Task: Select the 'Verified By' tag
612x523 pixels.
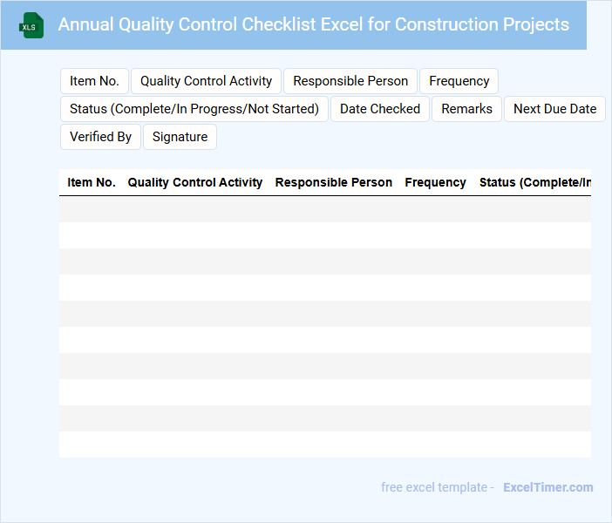Action: [100, 137]
